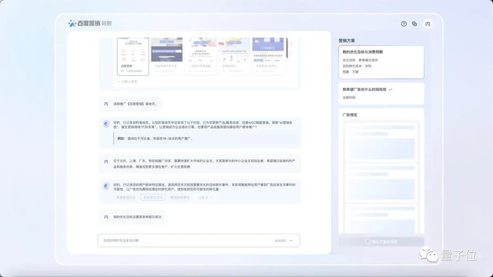This screenshot has width=493, height=277.
Task: Choose the third conversion goal chip
Action: pyautogui.click(x=180, y=198)
